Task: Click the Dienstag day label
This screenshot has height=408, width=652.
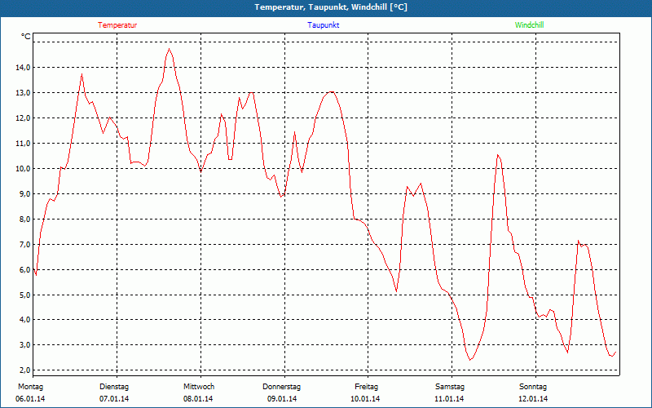Action: click(114, 387)
